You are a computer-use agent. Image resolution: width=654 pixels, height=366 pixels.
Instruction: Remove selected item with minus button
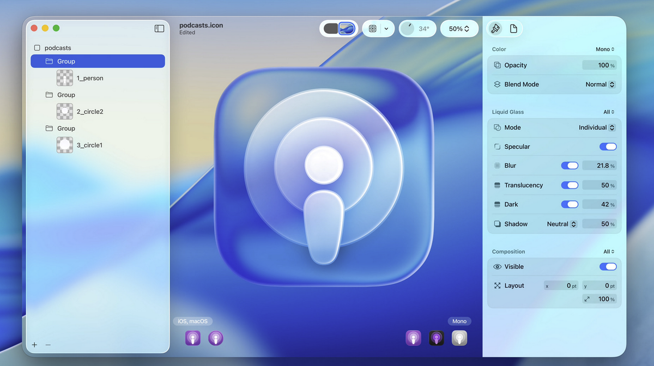[x=48, y=345]
